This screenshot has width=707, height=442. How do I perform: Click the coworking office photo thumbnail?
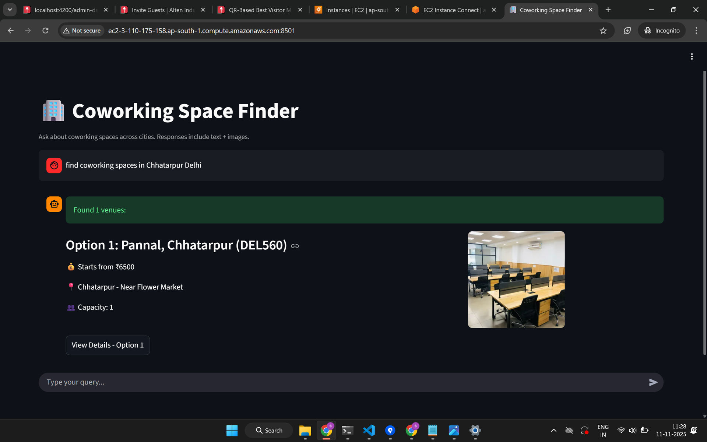point(516,280)
